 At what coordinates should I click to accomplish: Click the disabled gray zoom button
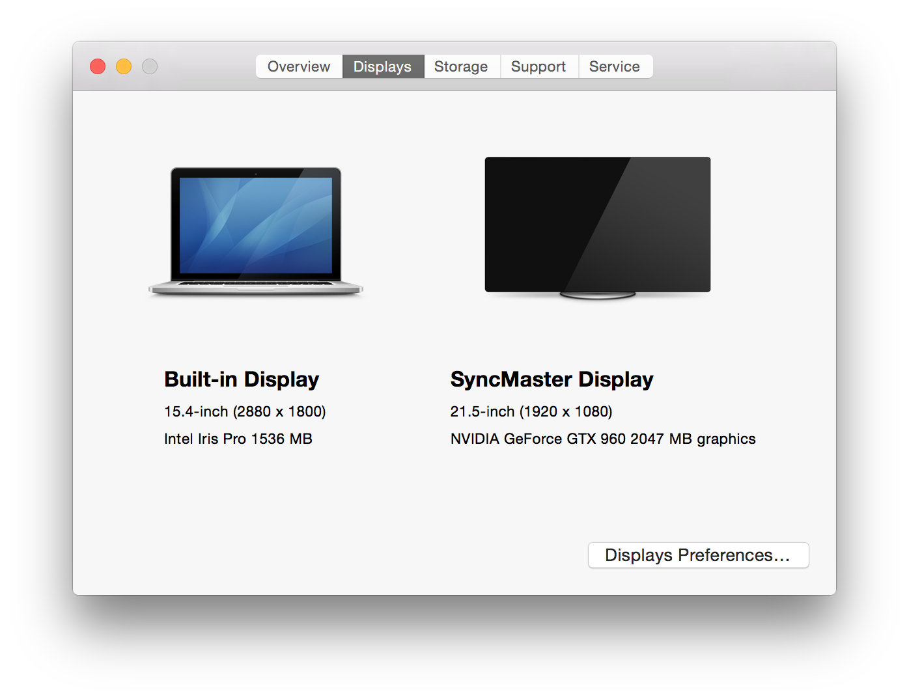(x=150, y=66)
